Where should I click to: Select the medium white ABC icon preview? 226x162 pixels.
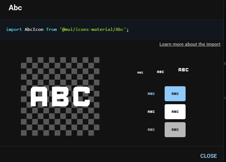[x=160, y=72]
